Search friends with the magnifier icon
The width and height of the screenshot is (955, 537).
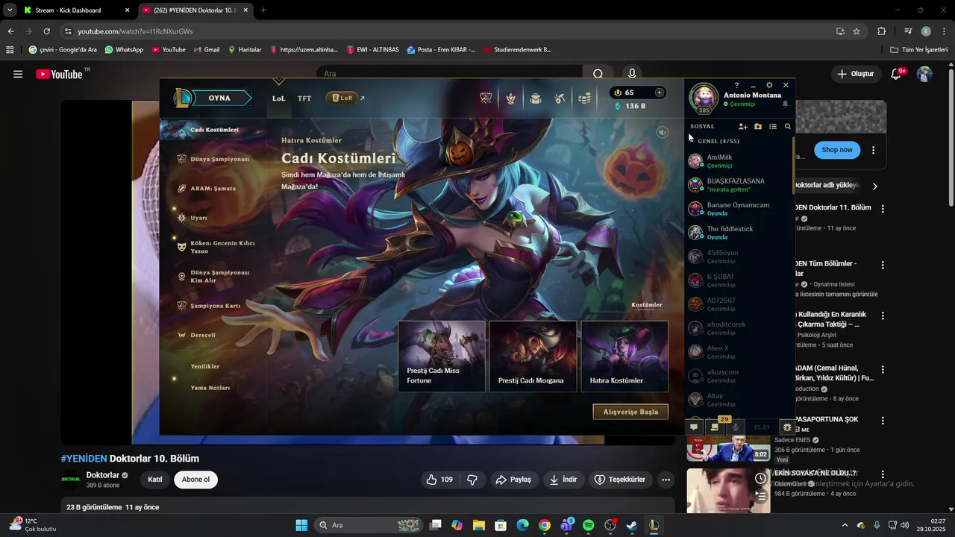tap(788, 127)
